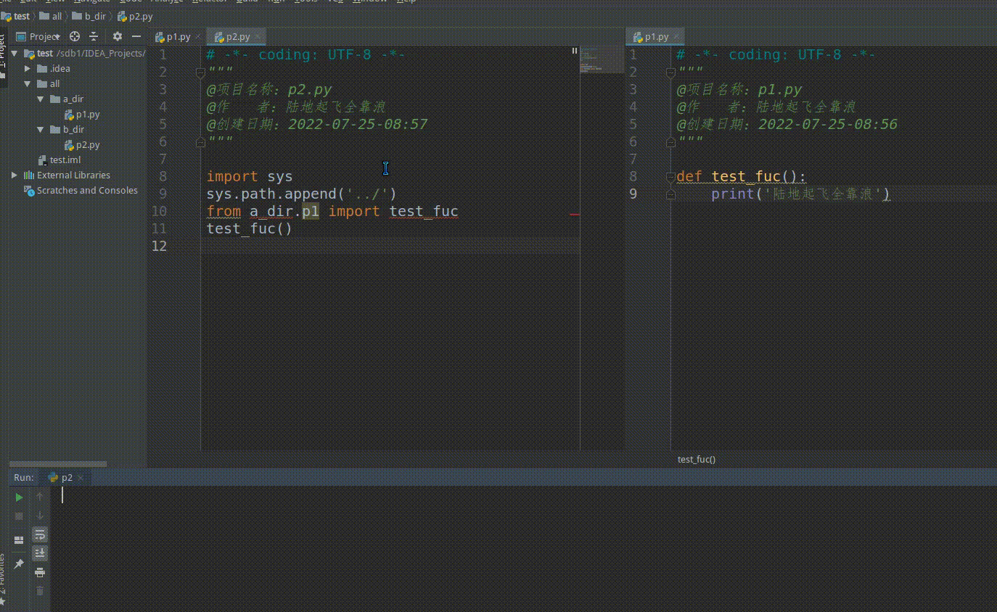Fold test_fuc function in right p1.py editor
The image size is (997, 612).
671,176
